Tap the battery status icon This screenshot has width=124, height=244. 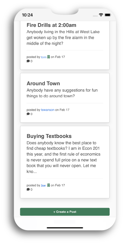[x=108, y=15]
